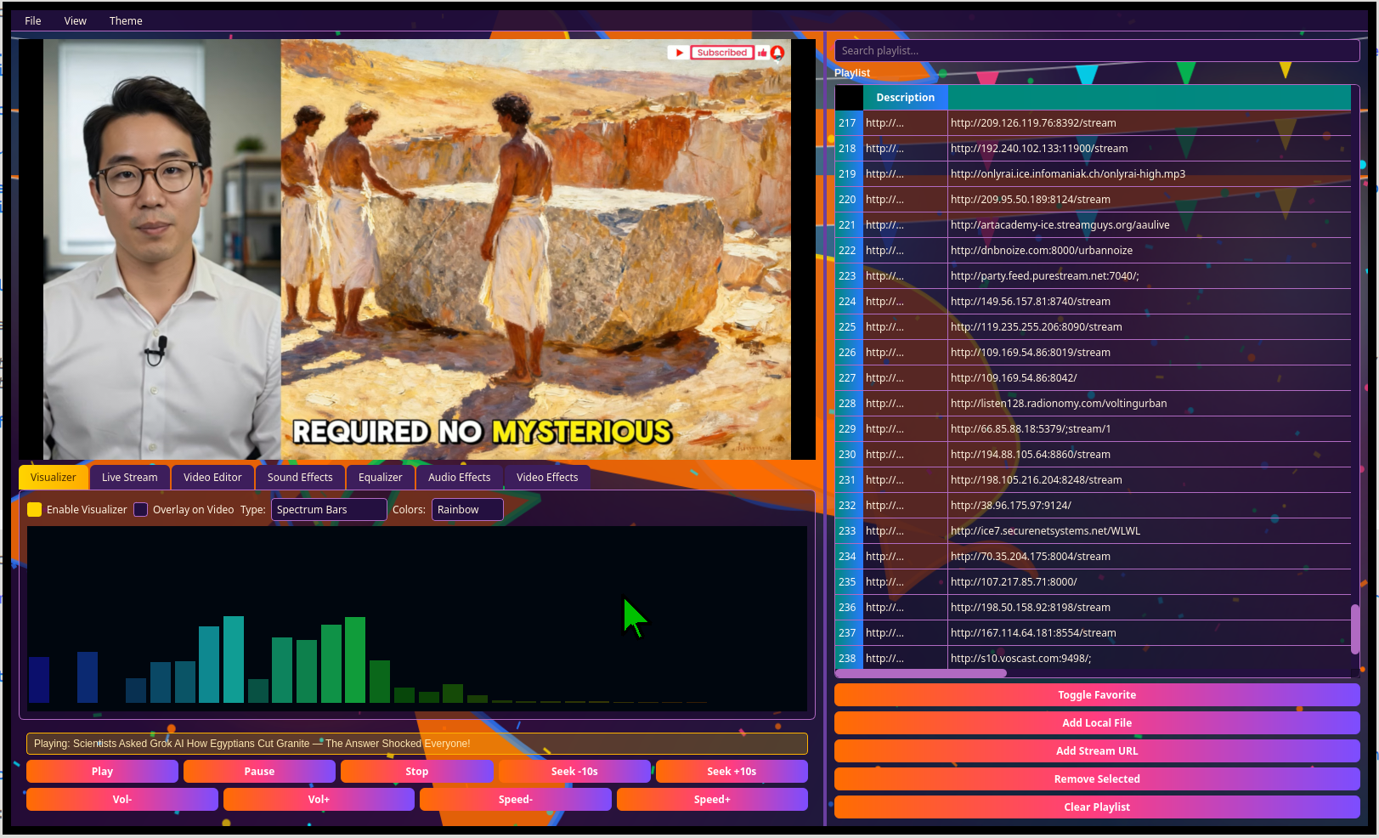Lower volume with Vol- button
The image size is (1379, 838).
[122, 800]
